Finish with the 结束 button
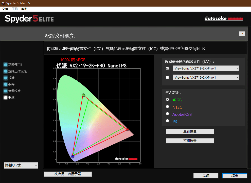The width and height of the screenshot is (251, 183). point(235,175)
